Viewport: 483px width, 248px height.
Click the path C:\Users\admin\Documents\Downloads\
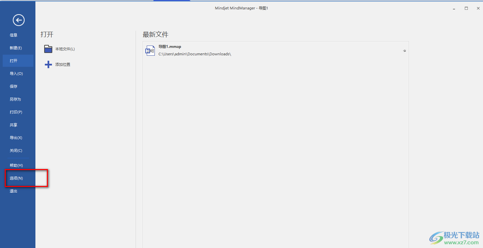(x=195, y=54)
